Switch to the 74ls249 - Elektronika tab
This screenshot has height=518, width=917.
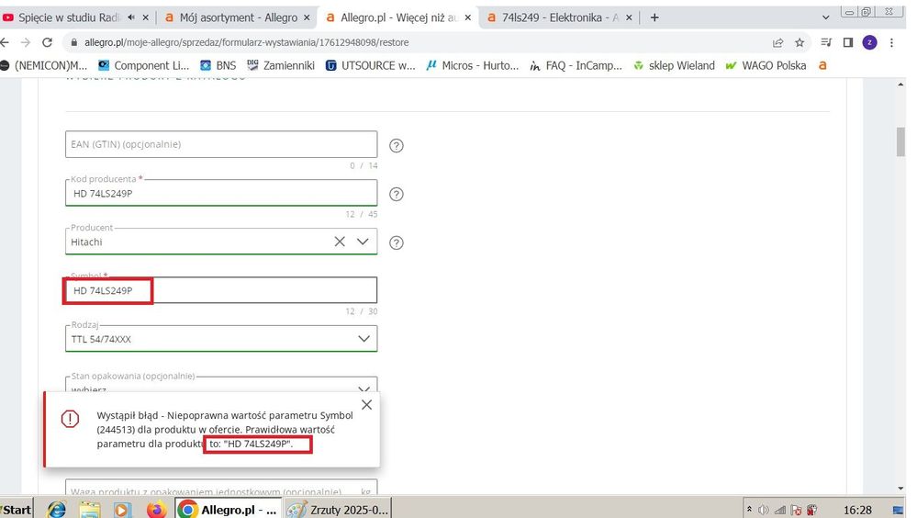click(558, 17)
